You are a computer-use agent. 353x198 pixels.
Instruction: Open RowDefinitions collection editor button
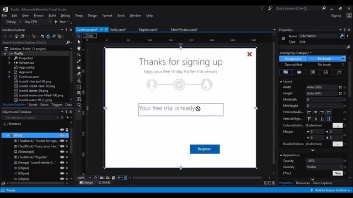338,144
